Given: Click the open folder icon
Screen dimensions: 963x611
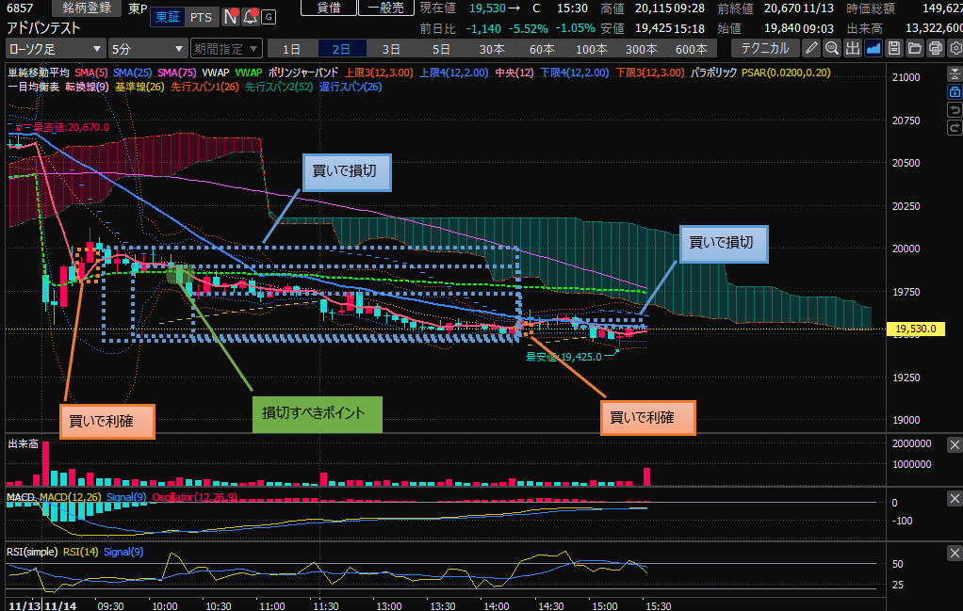Looking at the screenshot, I should [914, 48].
